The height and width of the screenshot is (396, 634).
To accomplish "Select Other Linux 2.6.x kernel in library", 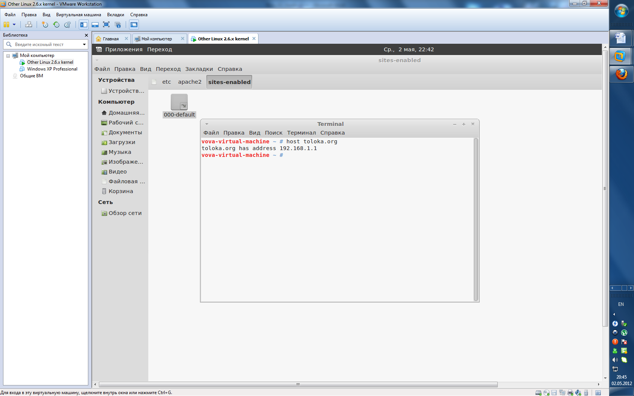I will (x=50, y=62).
